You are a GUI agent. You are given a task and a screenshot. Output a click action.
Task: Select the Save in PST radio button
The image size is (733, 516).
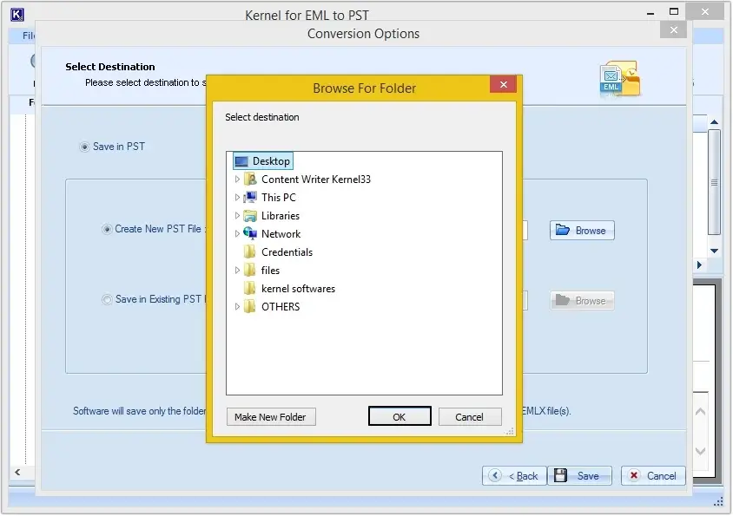pyautogui.click(x=84, y=147)
